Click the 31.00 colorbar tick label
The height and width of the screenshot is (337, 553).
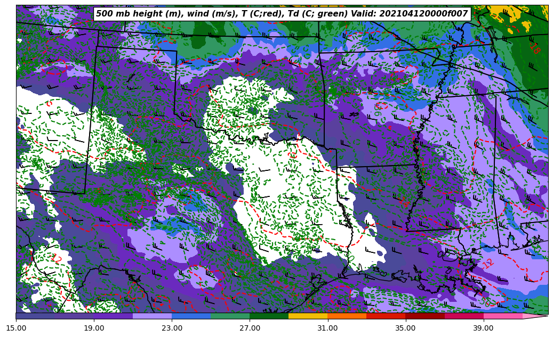[327, 328]
